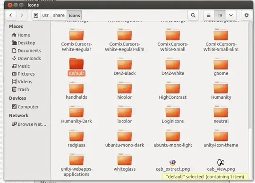Viewport: 255px width, 183px height.
Task: Select the DMZ-White folder
Action: [x=173, y=67]
